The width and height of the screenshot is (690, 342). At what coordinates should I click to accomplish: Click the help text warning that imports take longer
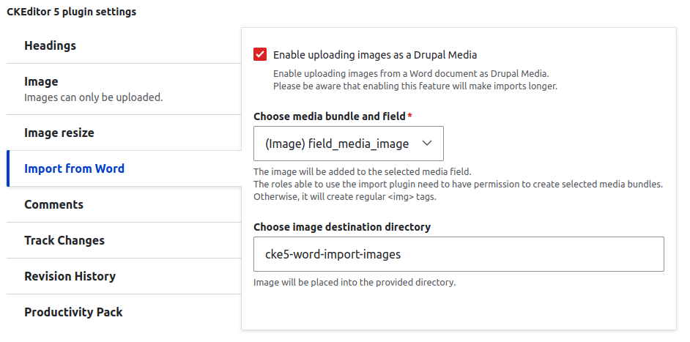tap(415, 86)
